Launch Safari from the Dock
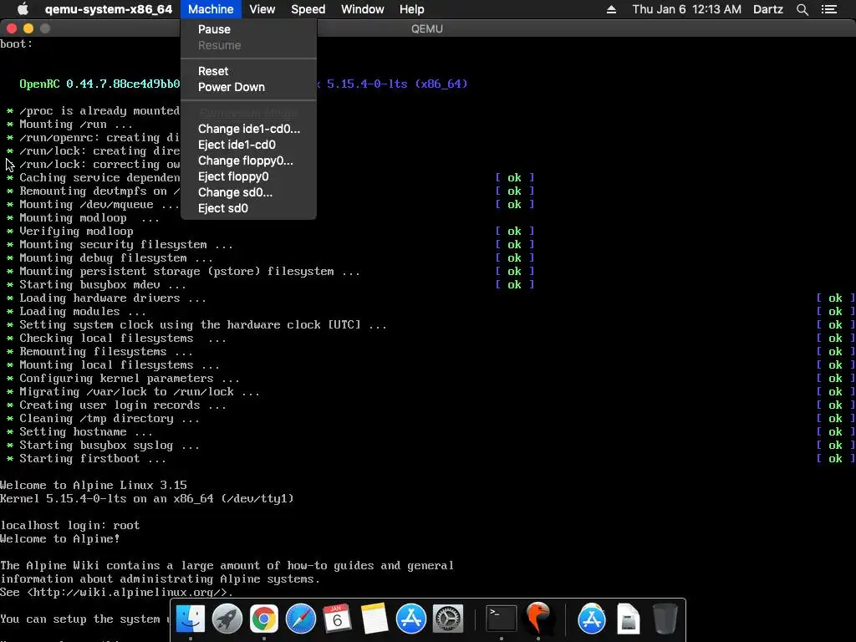 point(301,619)
